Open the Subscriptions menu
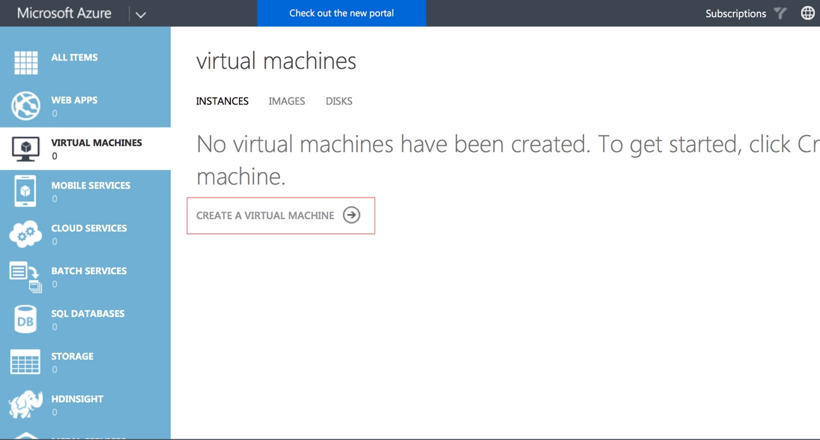The height and width of the screenshot is (440, 820). (x=735, y=13)
